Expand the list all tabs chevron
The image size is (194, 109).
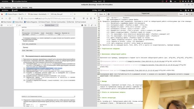point(88,14)
